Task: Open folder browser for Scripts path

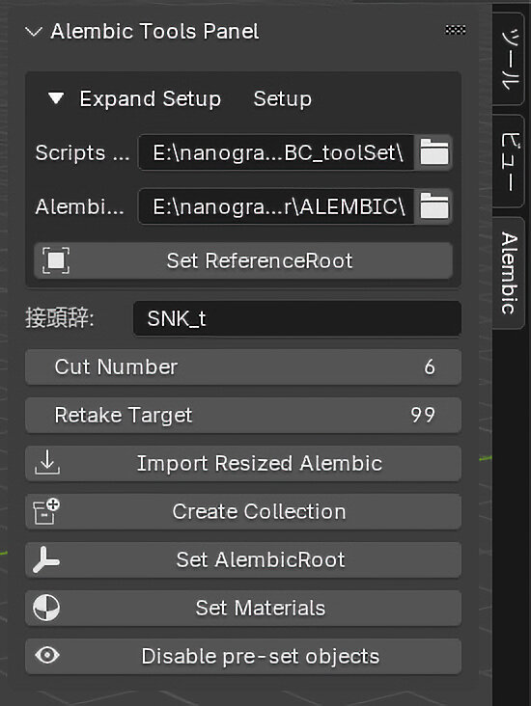Action: 433,152
